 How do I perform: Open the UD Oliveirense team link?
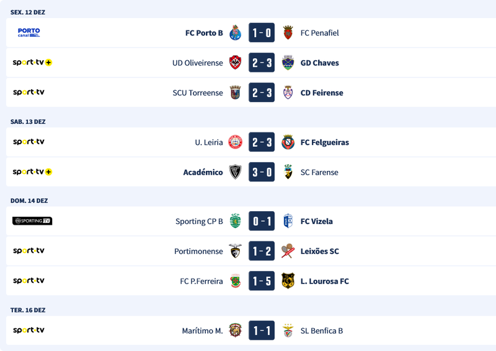[197, 63]
